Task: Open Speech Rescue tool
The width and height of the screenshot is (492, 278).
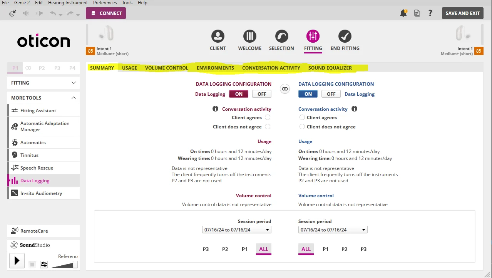Action: coord(44,168)
